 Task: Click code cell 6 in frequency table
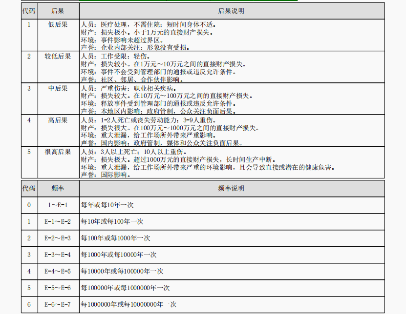pos(29,304)
